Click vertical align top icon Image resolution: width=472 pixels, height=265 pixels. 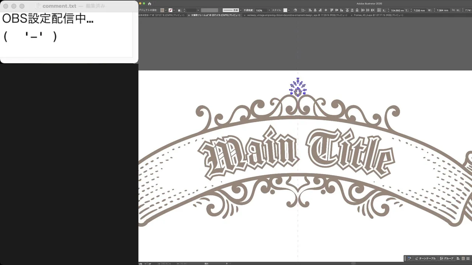pos(332,10)
